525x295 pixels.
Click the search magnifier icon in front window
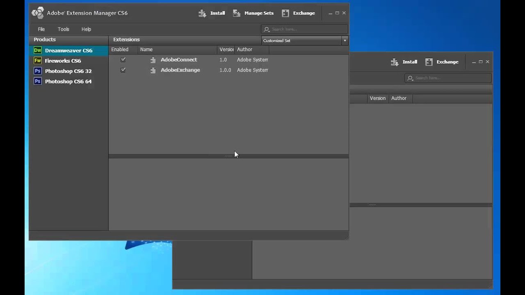267,29
